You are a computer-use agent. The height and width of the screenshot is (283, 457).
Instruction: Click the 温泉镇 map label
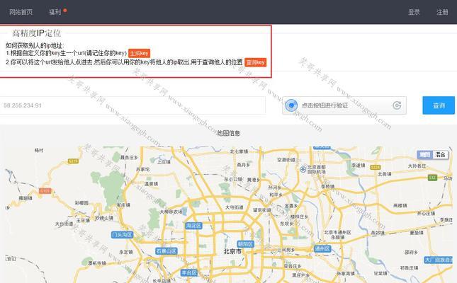pyautogui.click(x=151, y=184)
